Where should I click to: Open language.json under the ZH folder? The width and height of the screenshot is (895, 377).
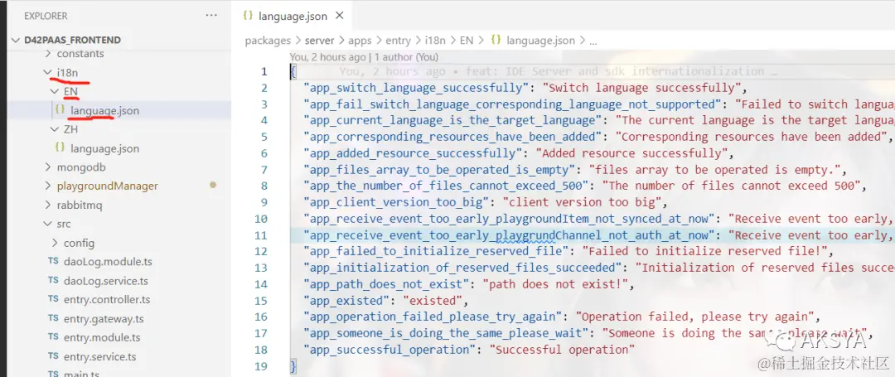[105, 148]
